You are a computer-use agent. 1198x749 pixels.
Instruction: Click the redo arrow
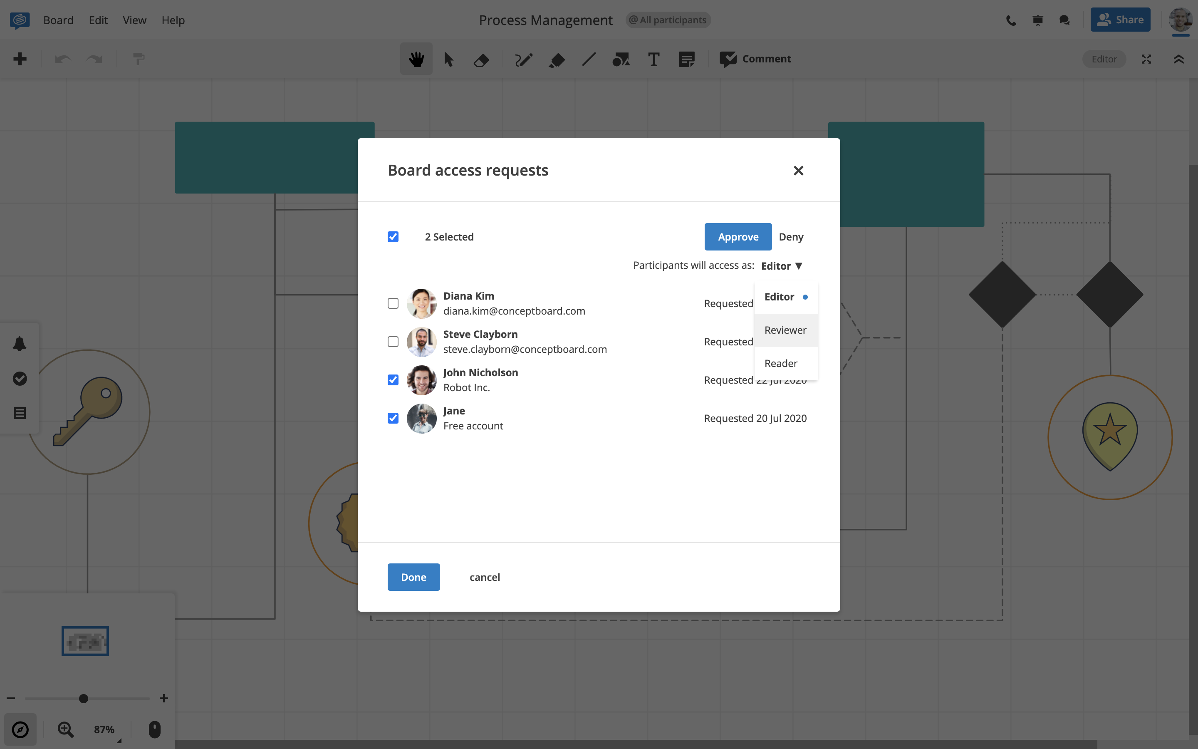point(94,60)
